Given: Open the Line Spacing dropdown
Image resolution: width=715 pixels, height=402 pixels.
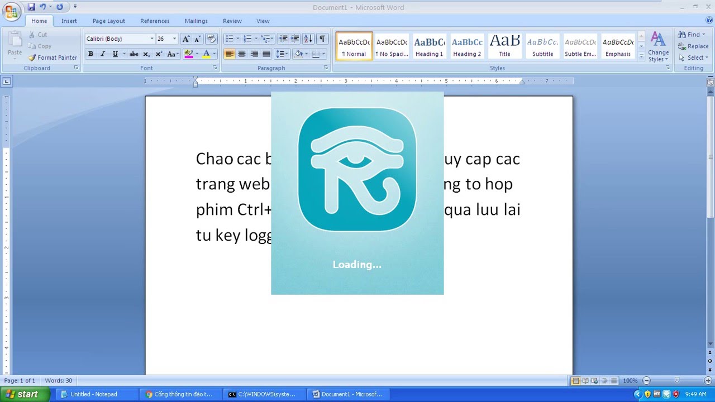Looking at the screenshot, I should (x=282, y=54).
